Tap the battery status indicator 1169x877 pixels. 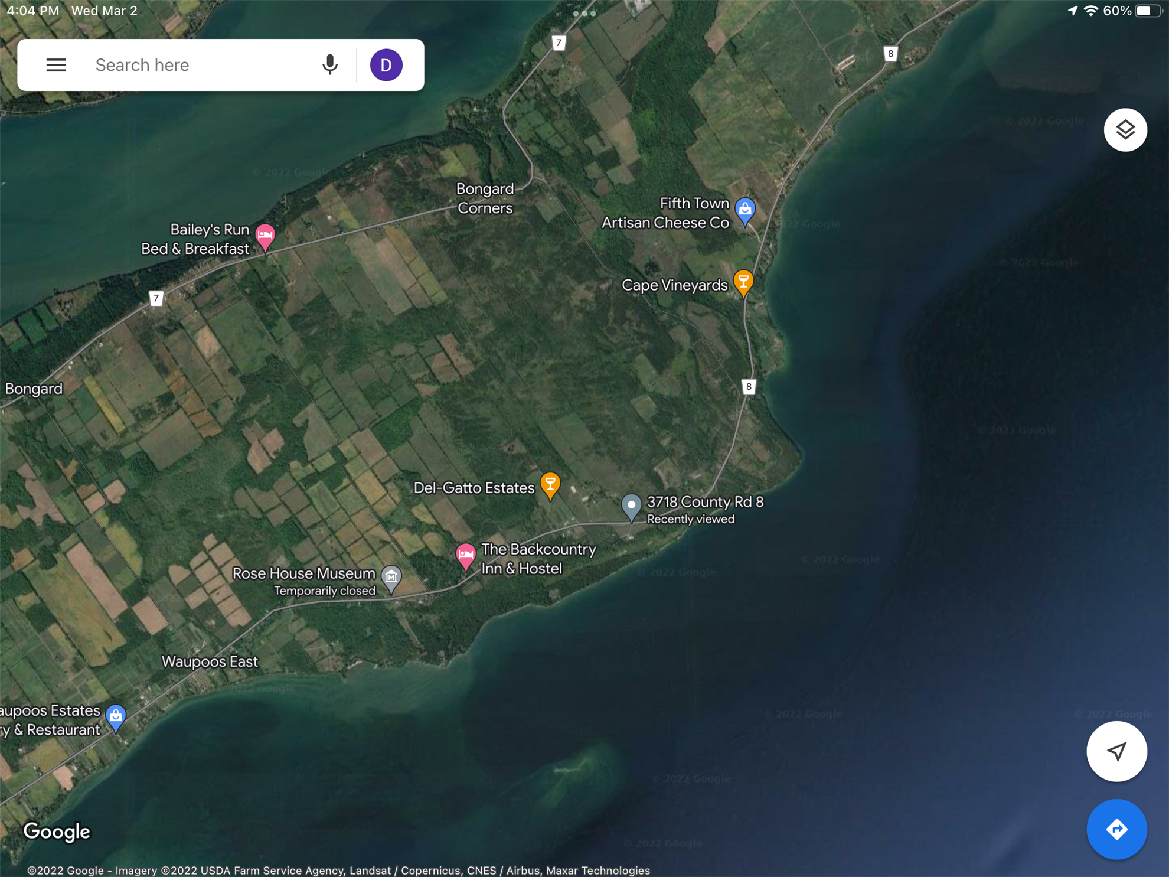pos(1147,11)
